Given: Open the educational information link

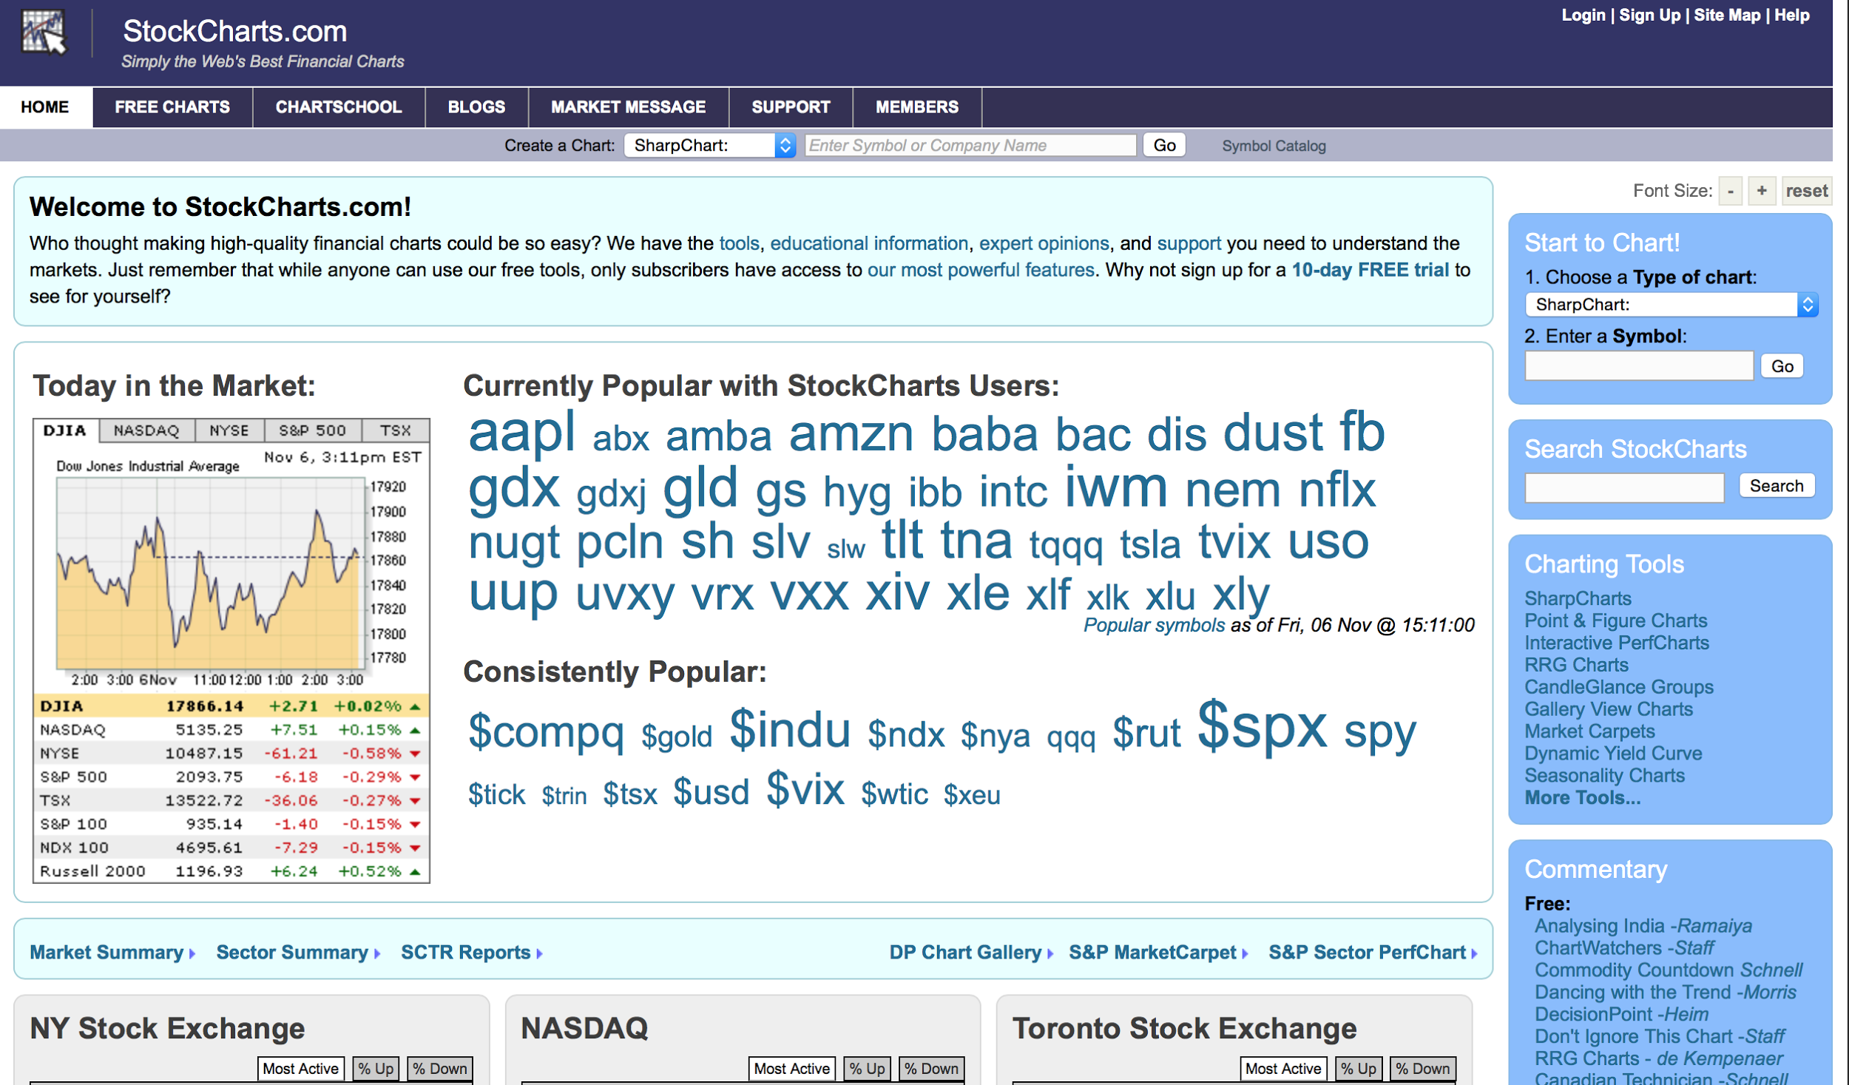Looking at the screenshot, I should coord(869,243).
